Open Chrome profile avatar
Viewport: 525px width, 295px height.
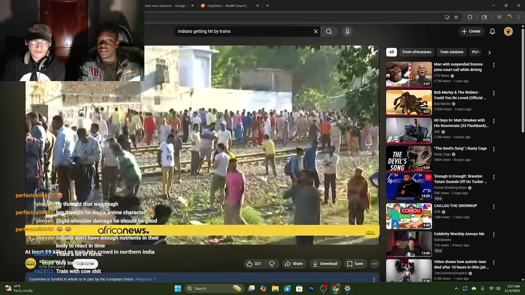[509, 17]
